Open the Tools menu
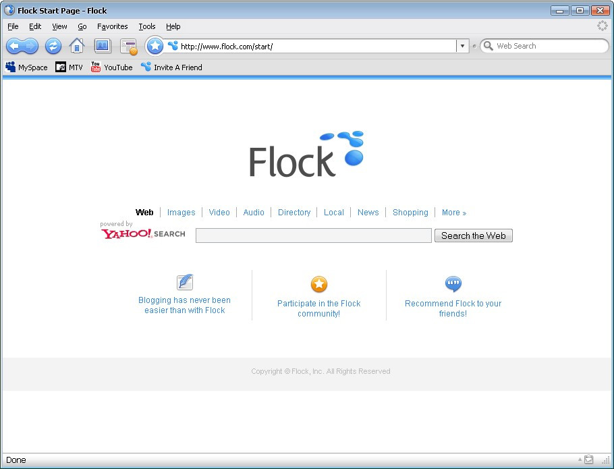 click(147, 26)
